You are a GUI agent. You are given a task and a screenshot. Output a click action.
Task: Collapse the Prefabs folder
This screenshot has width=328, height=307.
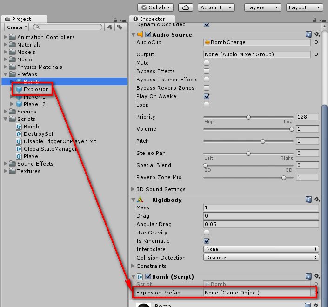click(x=6, y=74)
